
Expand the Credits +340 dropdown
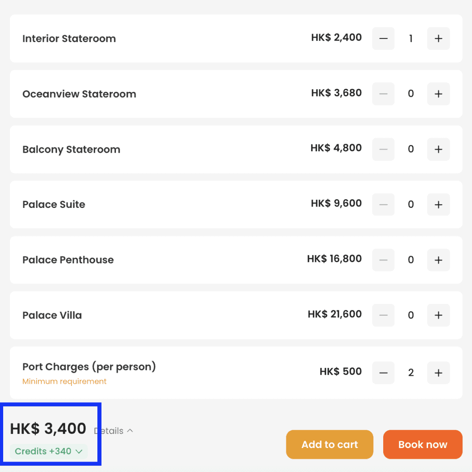tap(49, 451)
